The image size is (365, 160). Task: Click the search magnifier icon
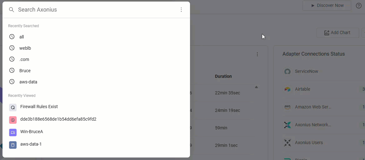click(x=11, y=10)
